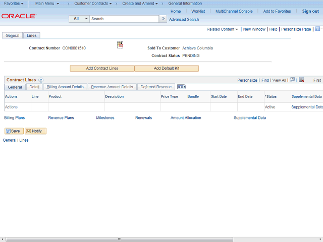This screenshot has height=242, width=323.
Task: Click the Price Type column header
Action: pyautogui.click(x=170, y=96)
